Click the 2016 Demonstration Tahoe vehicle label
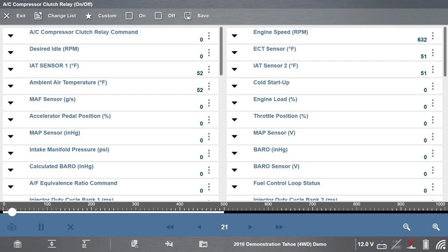Viewport: 448px width, 252px height. [x=280, y=244]
